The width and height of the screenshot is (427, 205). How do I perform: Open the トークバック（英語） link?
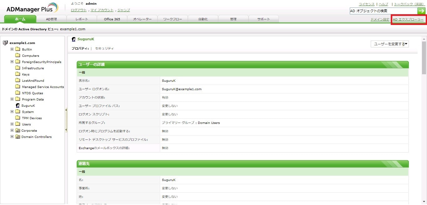tap(409, 4)
